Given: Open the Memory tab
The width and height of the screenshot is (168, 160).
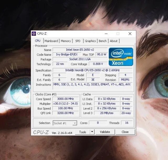Looking at the screenshot, I should pyautogui.click(x=66, y=41).
